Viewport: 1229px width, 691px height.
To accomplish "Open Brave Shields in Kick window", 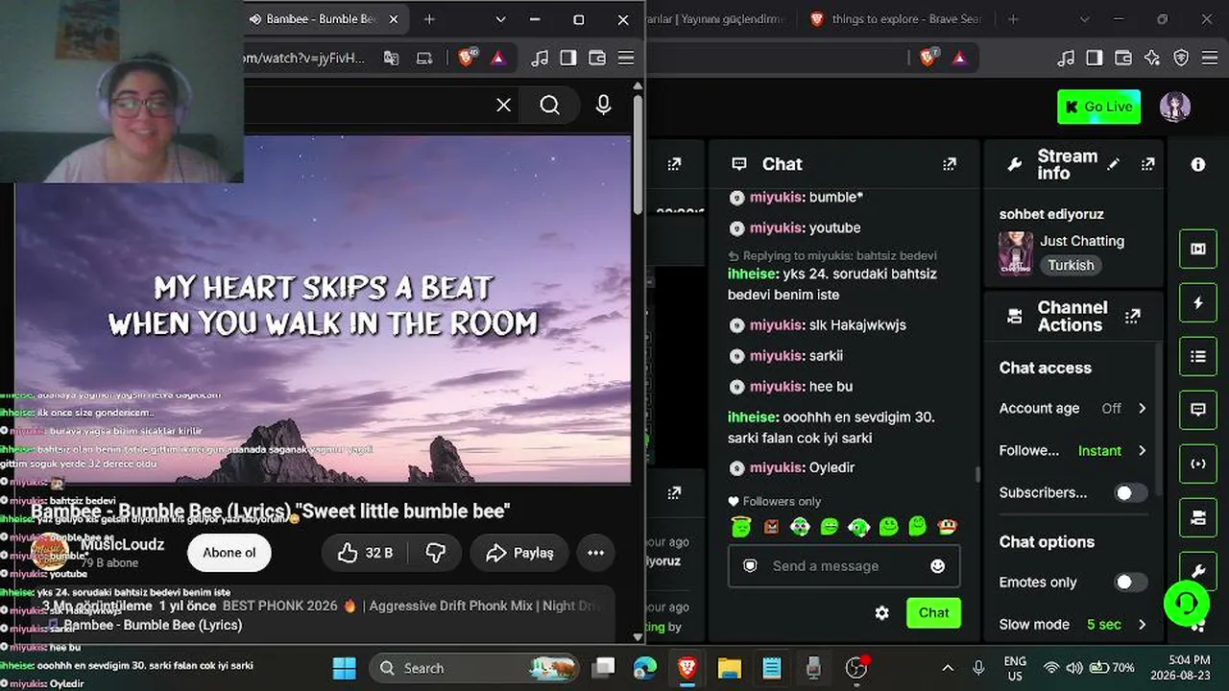I will (x=928, y=58).
